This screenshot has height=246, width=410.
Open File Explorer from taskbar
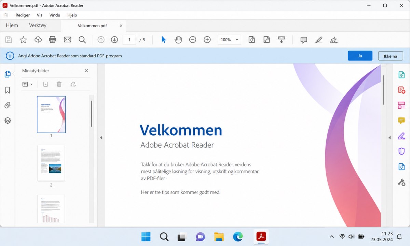point(219,236)
